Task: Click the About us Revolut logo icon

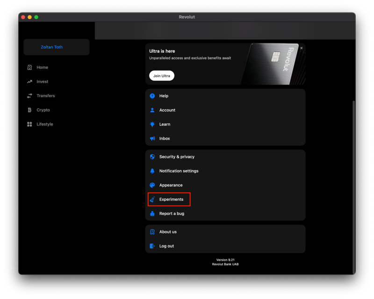Action: (152, 232)
